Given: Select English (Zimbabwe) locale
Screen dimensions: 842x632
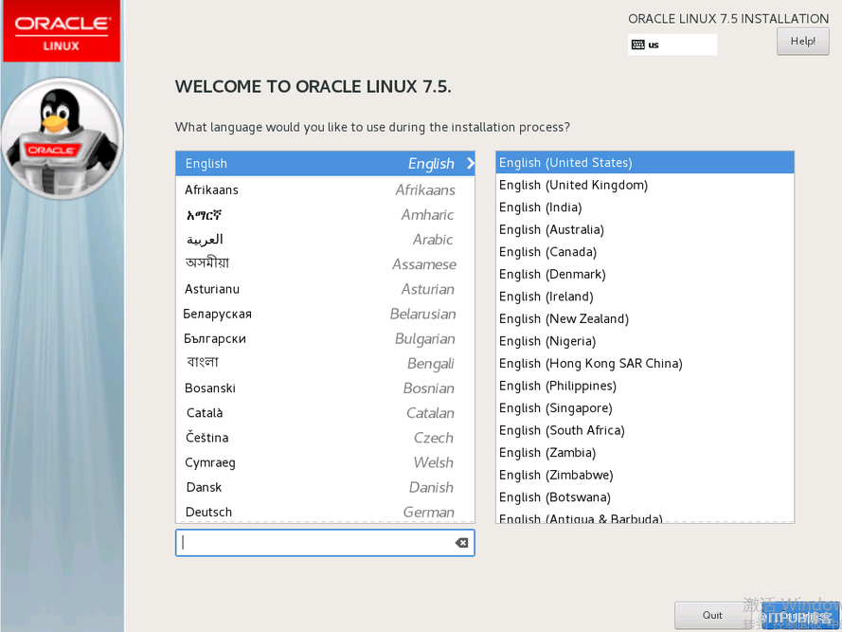Looking at the screenshot, I should [x=644, y=475].
